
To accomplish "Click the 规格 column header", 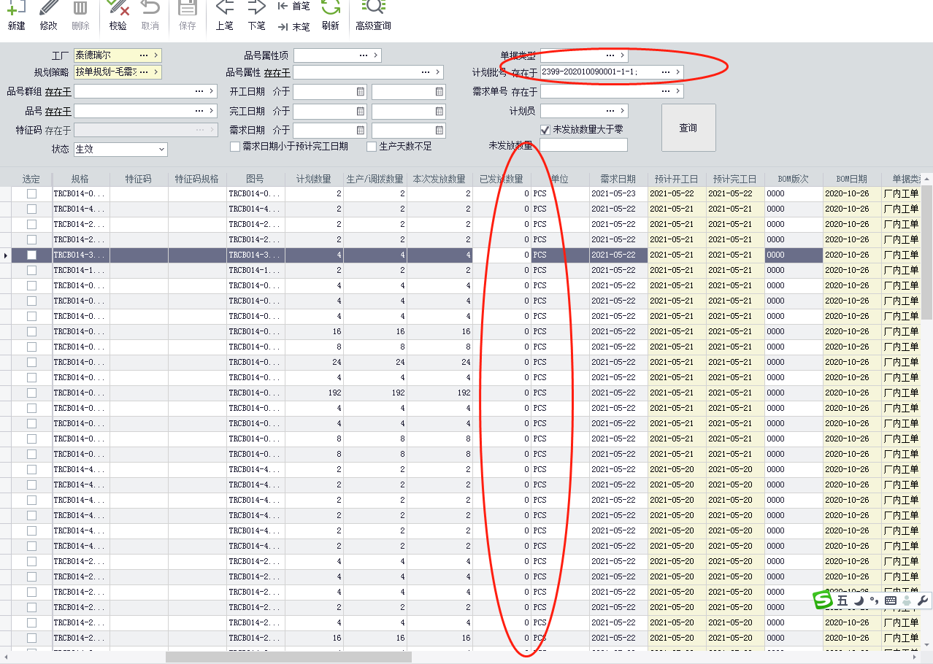I will tap(80, 179).
